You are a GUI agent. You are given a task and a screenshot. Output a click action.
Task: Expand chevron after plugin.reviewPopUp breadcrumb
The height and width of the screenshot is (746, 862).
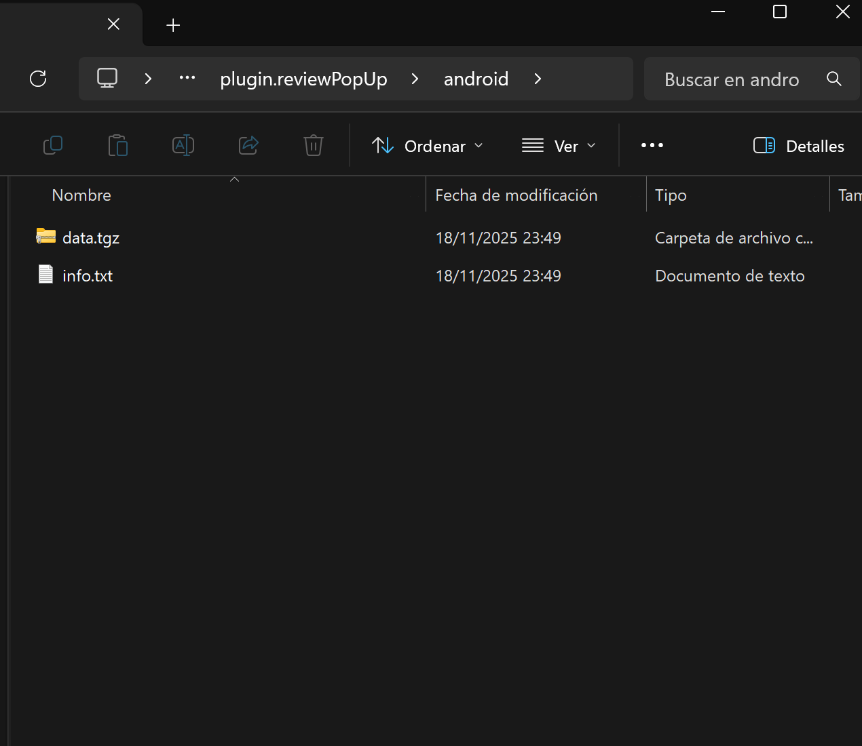[x=415, y=79]
